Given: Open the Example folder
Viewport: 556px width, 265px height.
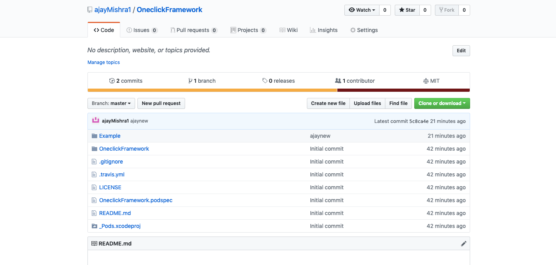Looking at the screenshot, I should point(110,136).
